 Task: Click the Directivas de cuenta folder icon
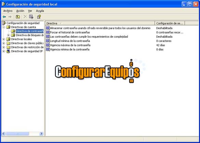tap(8, 27)
